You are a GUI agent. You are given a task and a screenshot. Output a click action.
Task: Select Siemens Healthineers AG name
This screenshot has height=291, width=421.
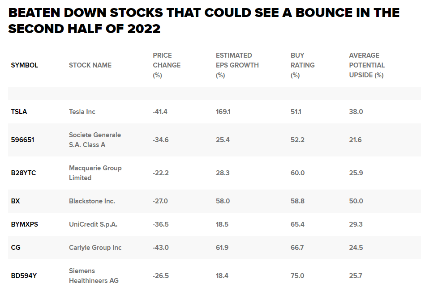pyautogui.click(x=94, y=276)
